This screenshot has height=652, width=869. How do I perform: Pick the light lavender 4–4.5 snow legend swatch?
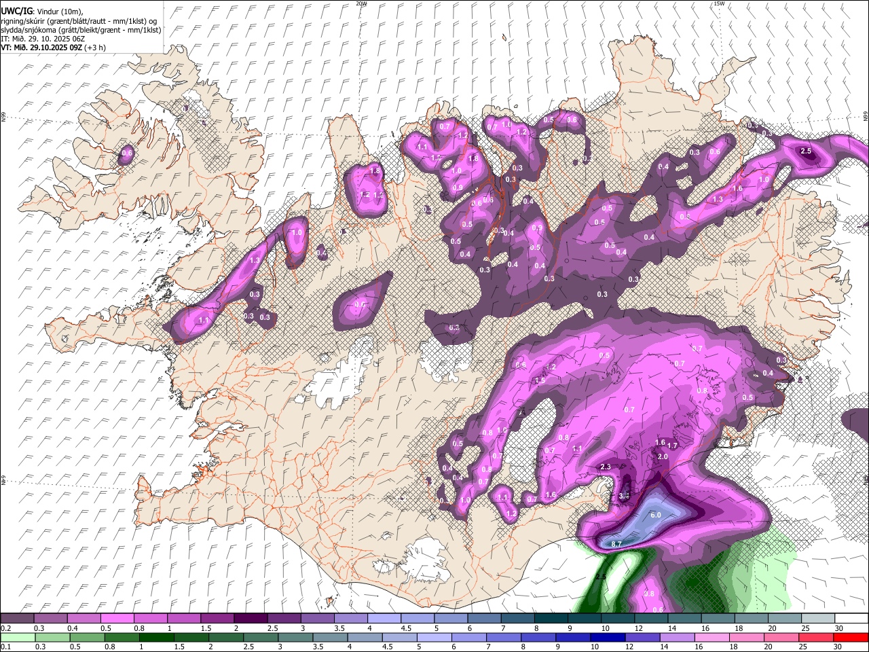(x=384, y=619)
